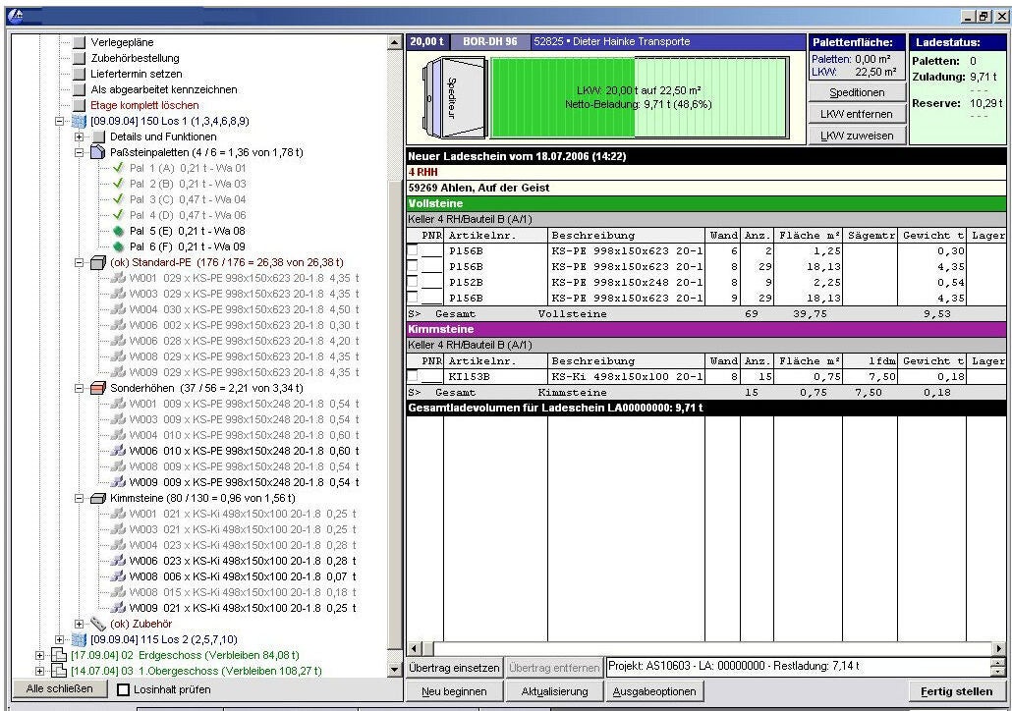Click the Zubehör accessory icon
Image resolution: width=1012 pixels, height=711 pixels.
pyautogui.click(x=99, y=624)
